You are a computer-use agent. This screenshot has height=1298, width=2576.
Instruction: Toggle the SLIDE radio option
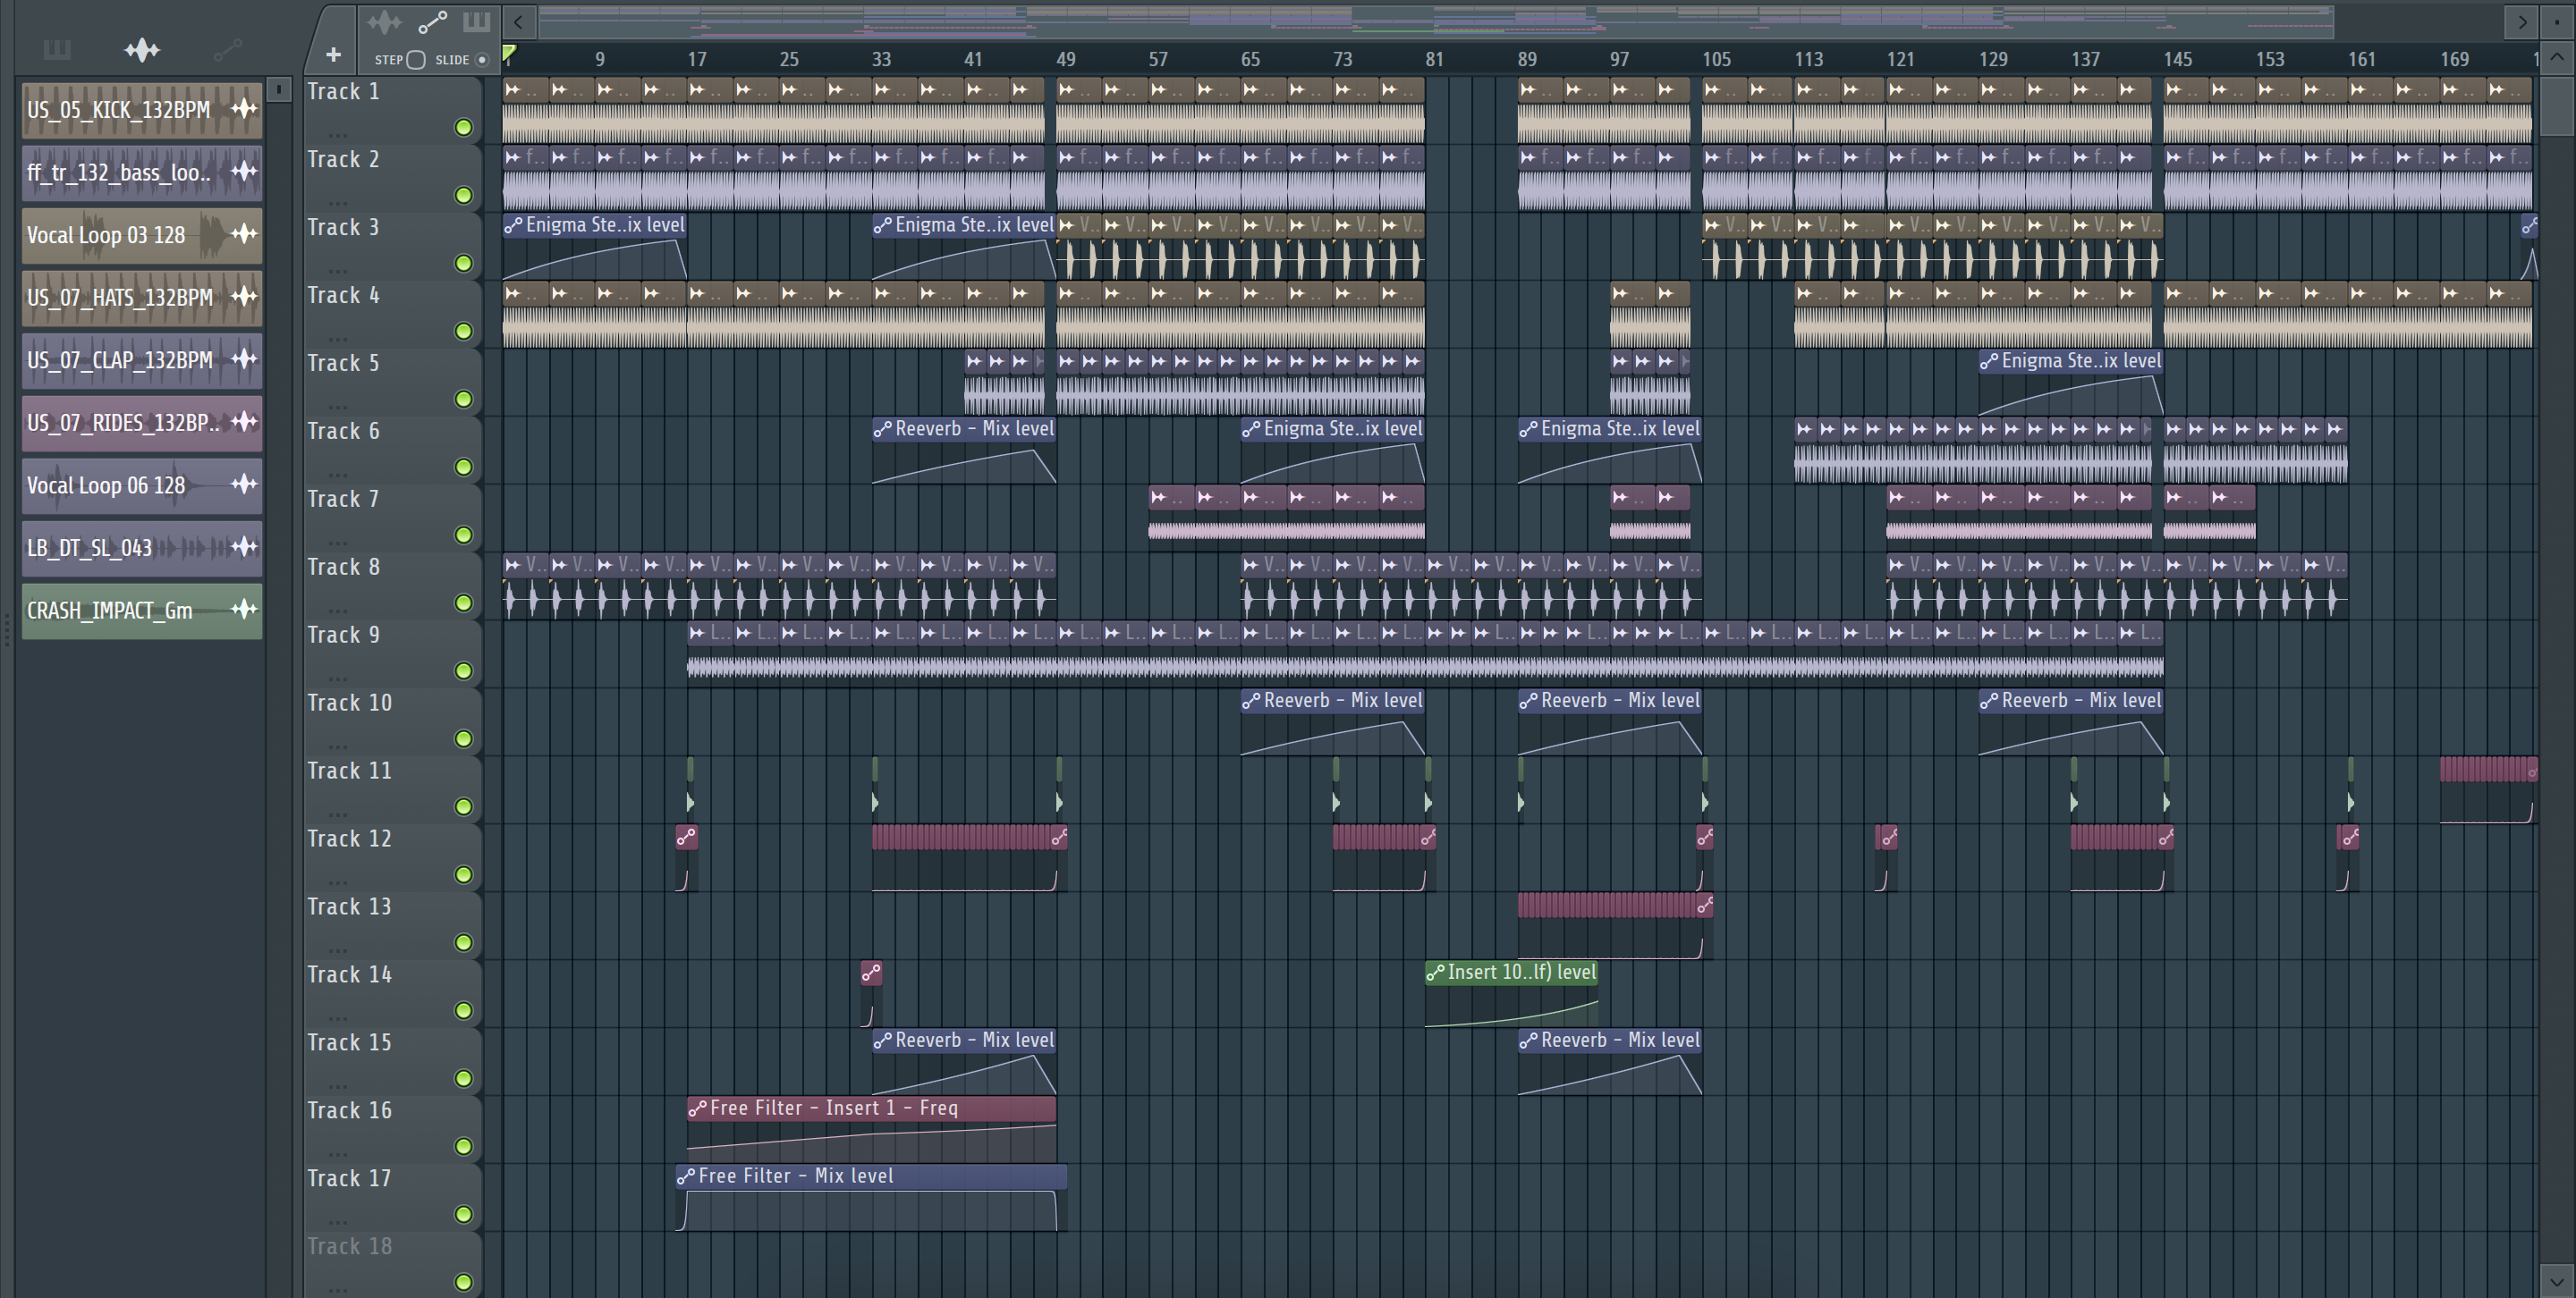tap(482, 60)
